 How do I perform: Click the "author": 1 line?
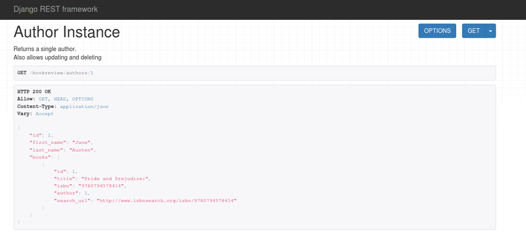click(72, 193)
